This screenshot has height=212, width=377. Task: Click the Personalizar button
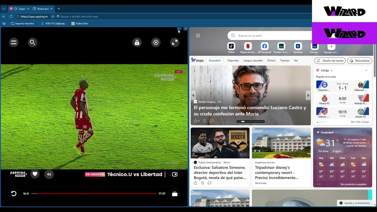point(360,61)
